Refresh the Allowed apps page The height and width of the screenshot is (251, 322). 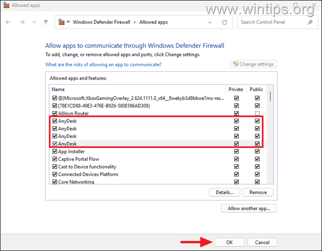coord(225,22)
